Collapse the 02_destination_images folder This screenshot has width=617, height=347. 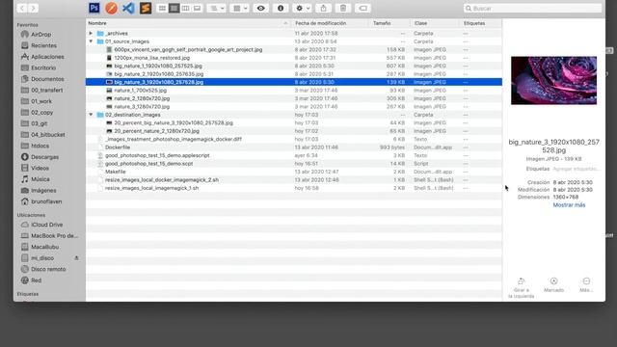91,115
